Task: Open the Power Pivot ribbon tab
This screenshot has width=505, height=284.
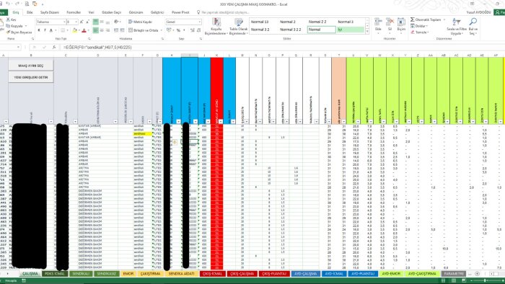Action: pyautogui.click(x=180, y=12)
